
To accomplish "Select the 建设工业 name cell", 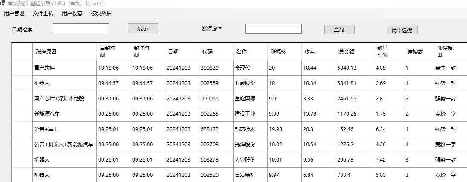I will pyautogui.click(x=250, y=114).
